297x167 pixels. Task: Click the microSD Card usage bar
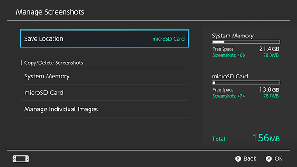(246, 83)
